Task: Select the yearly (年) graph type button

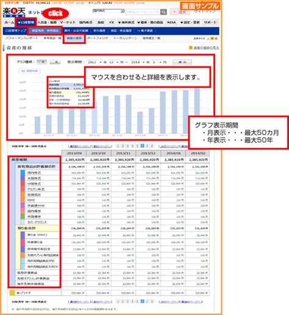Action: coord(55,62)
